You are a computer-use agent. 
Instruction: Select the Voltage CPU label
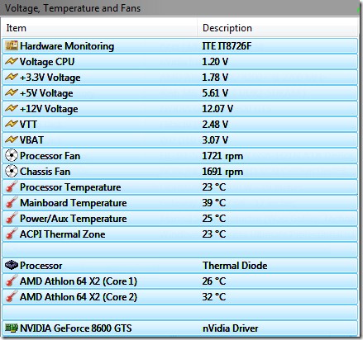coord(47,62)
